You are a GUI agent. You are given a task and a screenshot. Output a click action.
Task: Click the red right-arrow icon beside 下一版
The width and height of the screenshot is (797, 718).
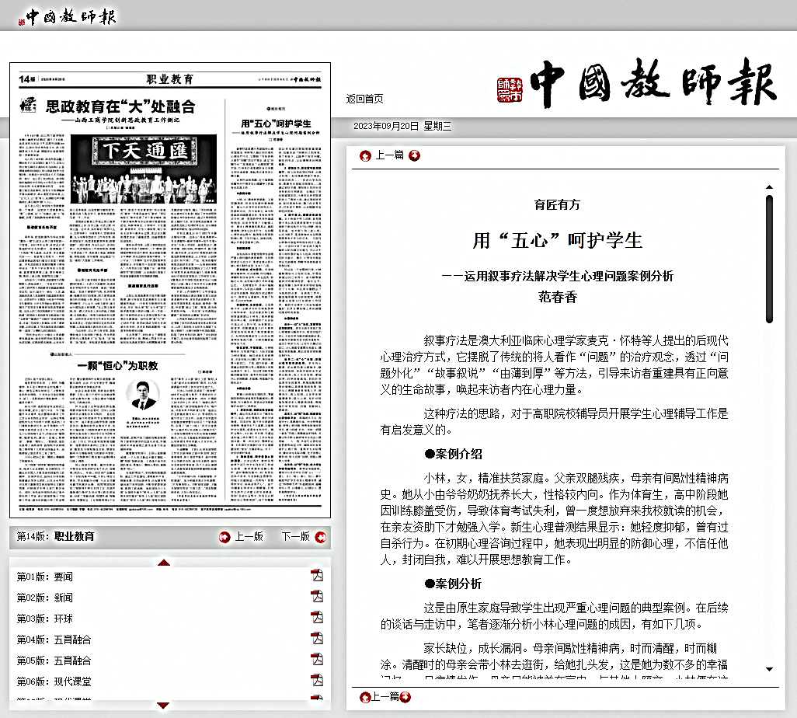click(x=321, y=537)
